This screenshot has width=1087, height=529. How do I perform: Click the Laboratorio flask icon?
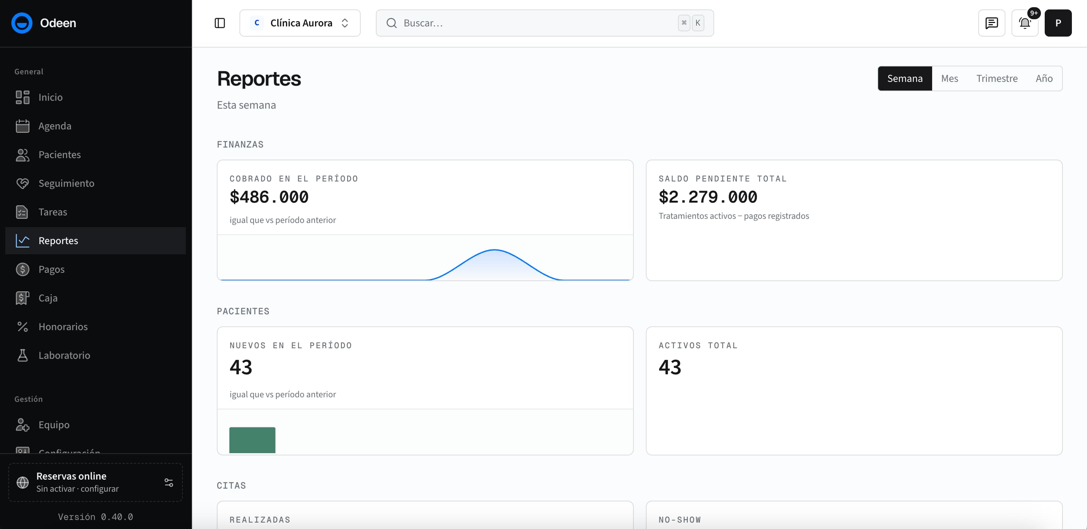pyautogui.click(x=22, y=355)
